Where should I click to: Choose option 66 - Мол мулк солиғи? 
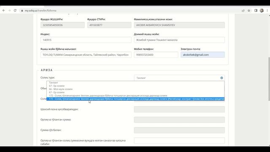[135, 89]
